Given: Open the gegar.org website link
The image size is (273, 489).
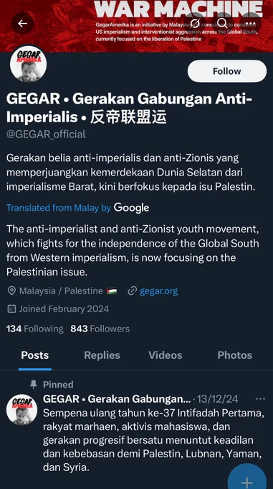Looking at the screenshot, I should [158, 291].
